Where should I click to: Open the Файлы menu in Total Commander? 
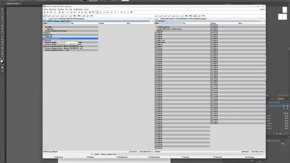click(45, 9)
